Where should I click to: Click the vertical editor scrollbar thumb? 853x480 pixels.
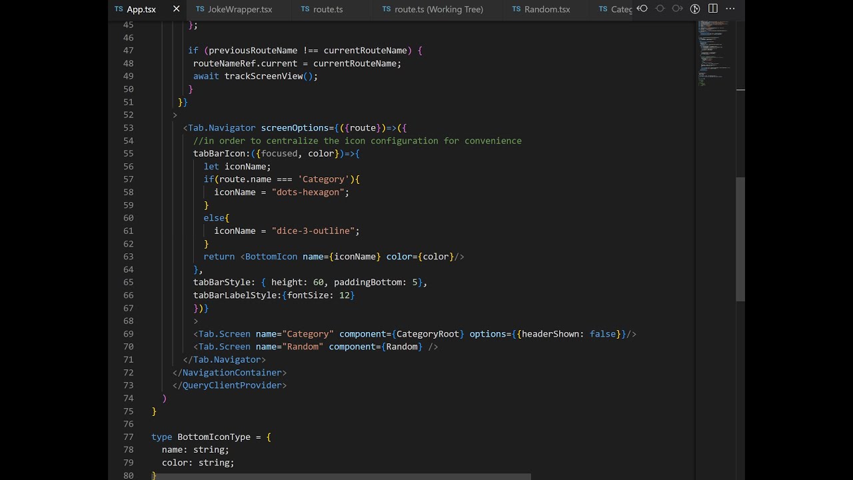tap(740, 239)
